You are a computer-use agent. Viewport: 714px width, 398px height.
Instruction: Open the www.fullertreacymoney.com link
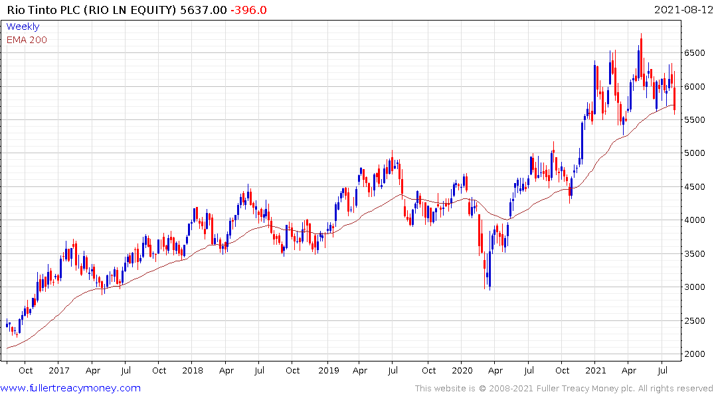[x=70, y=388]
